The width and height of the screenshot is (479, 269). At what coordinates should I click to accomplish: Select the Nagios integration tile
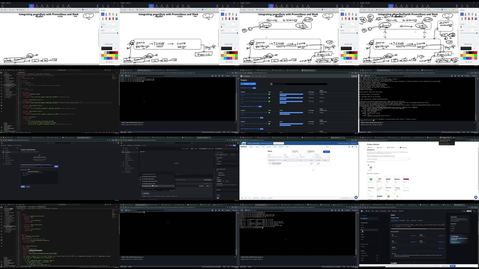point(397,180)
